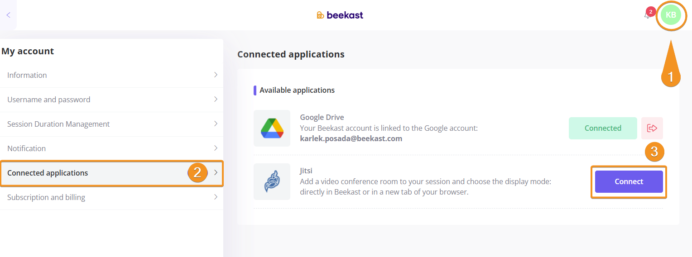Click the green Connected status button

pos(603,128)
